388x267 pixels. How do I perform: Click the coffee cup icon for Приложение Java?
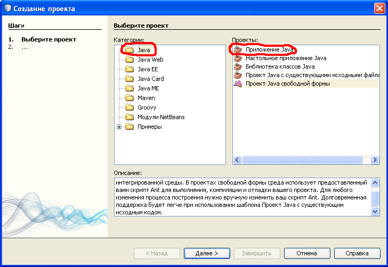[x=238, y=49]
